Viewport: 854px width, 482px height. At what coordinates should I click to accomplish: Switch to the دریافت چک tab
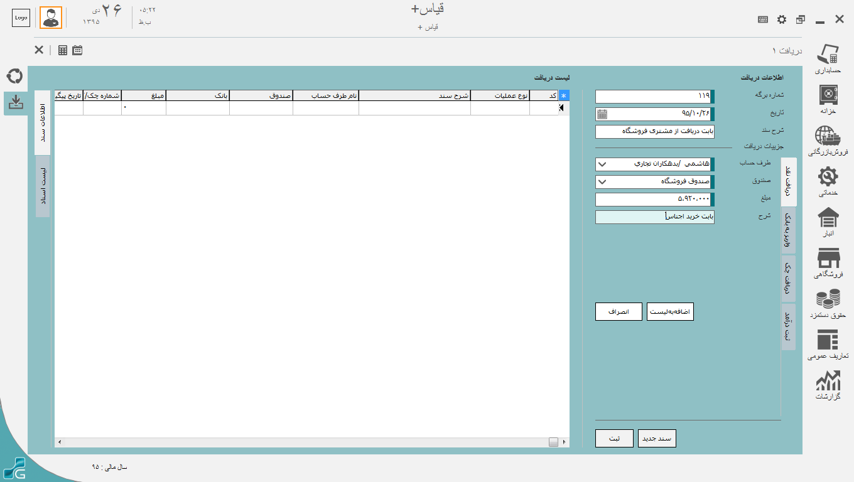tap(788, 279)
